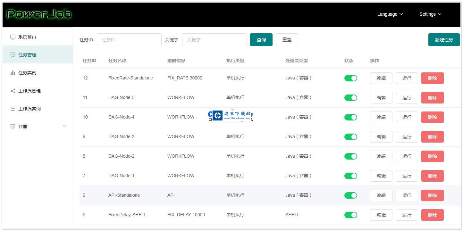Select the 任务管理 icon in sidebar

click(13, 54)
